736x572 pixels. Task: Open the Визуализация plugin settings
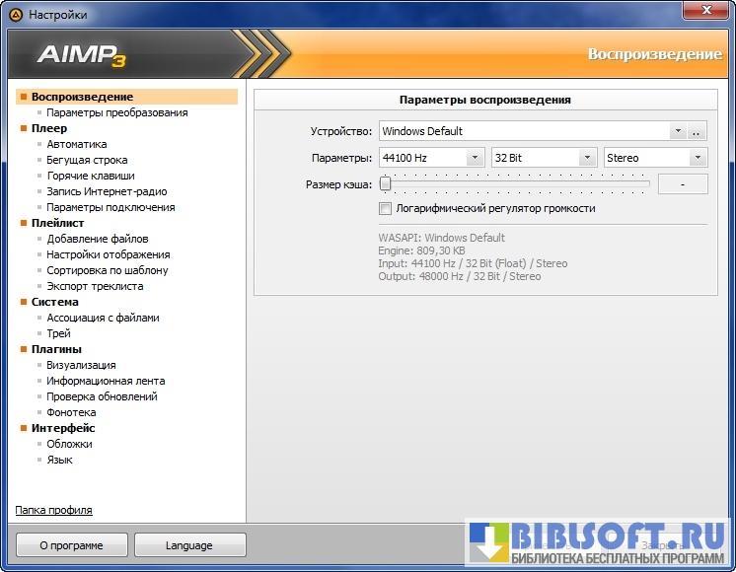pos(81,365)
